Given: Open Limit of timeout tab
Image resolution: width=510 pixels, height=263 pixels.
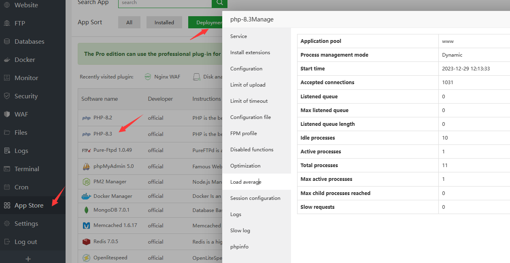Looking at the screenshot, I should tap(257, 101).
